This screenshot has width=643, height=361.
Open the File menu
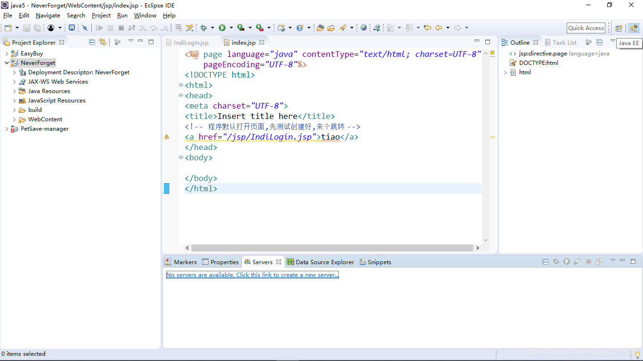pos(8,16)
